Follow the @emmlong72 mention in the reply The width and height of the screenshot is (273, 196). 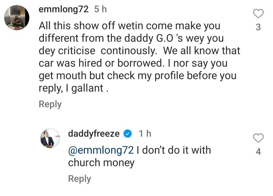coord(101,150)
